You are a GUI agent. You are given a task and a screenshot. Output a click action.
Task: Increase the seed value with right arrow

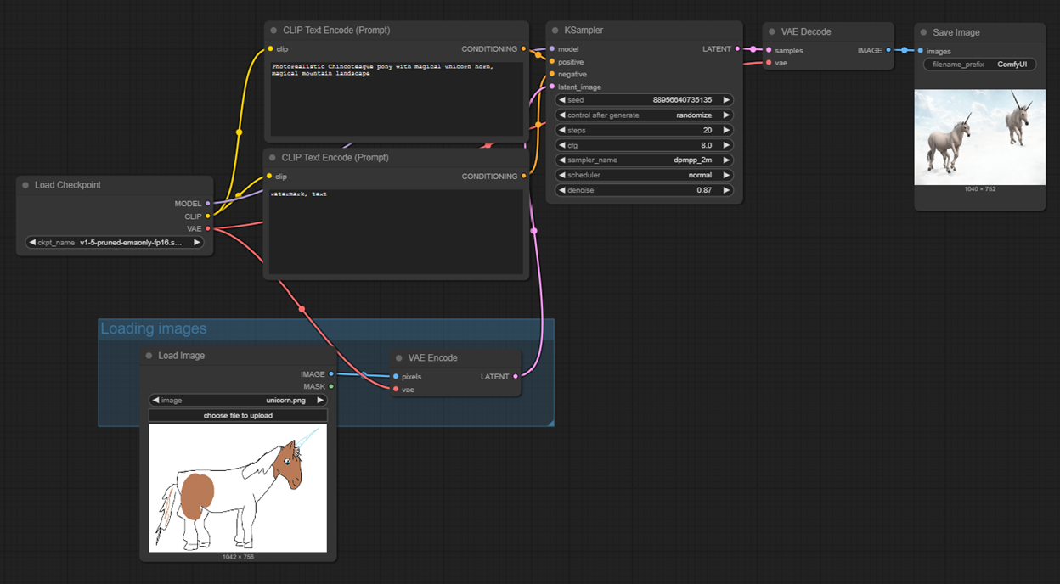726,100
